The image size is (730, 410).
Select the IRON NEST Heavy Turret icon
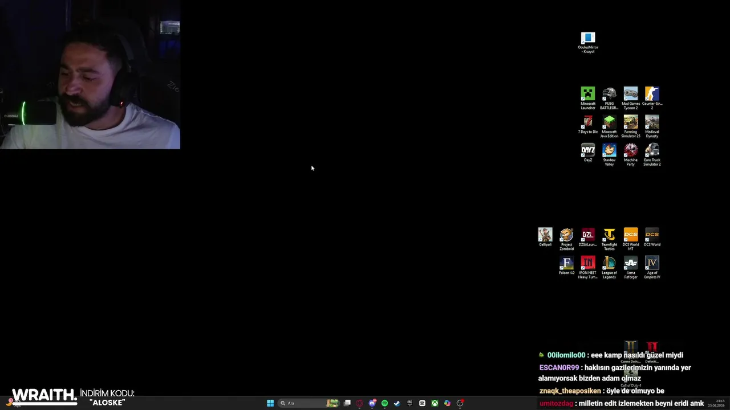(x=588, y=268)
